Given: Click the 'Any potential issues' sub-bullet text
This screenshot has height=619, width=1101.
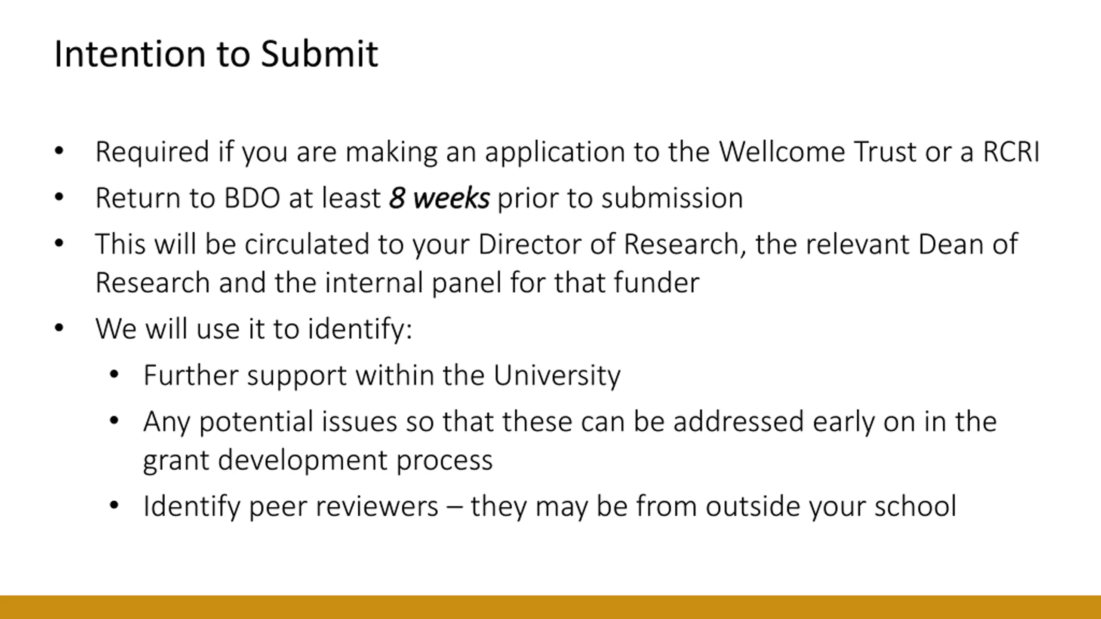Looking at the screenshot, I should click(x=270, y=422).
